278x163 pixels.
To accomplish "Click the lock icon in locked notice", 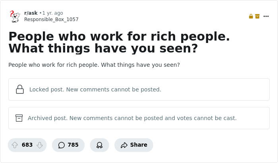I will [20, 89].
